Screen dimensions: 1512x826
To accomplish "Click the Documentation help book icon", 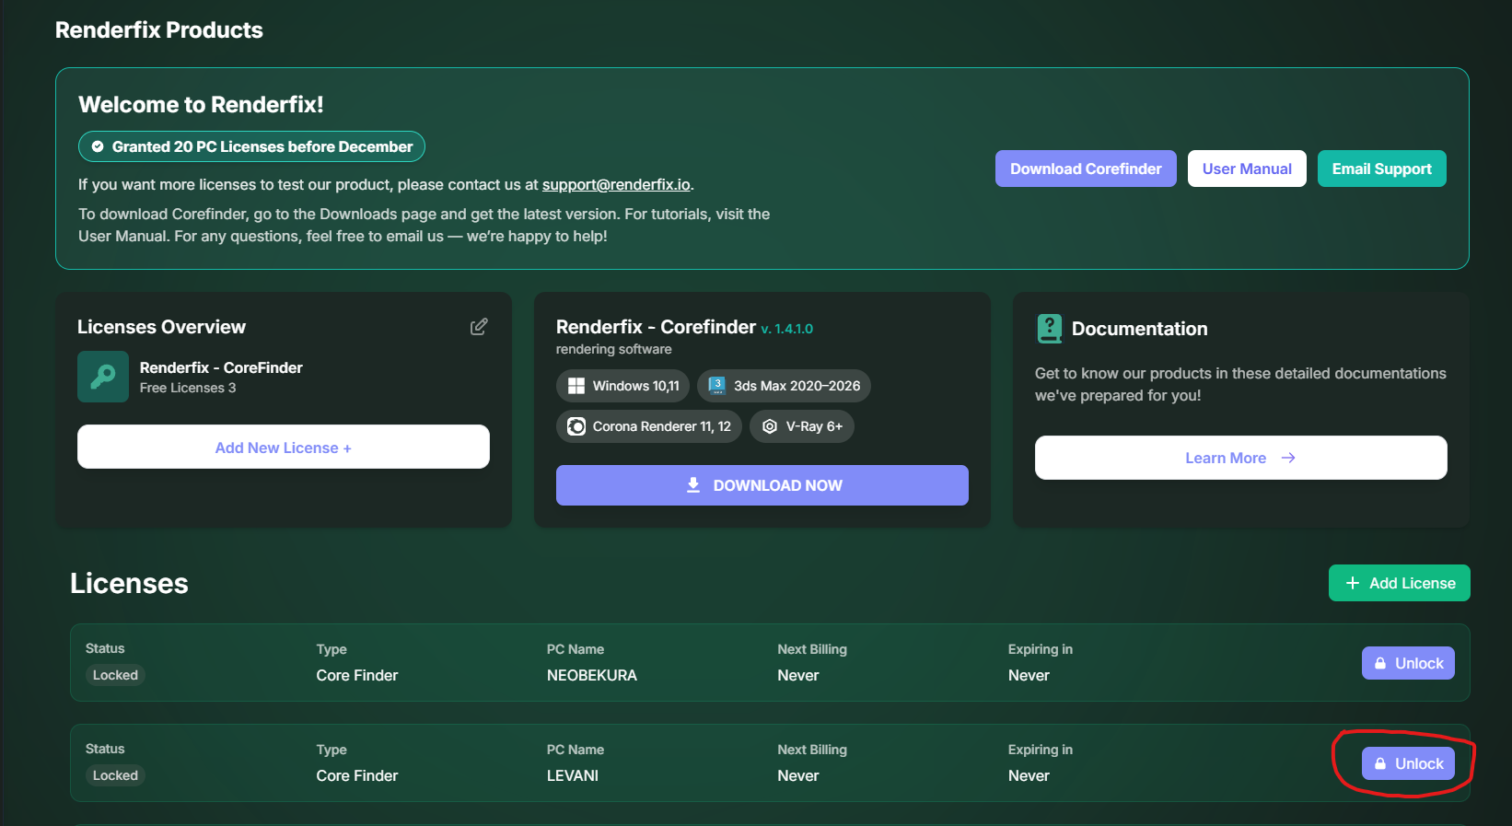I will 1049,329.
